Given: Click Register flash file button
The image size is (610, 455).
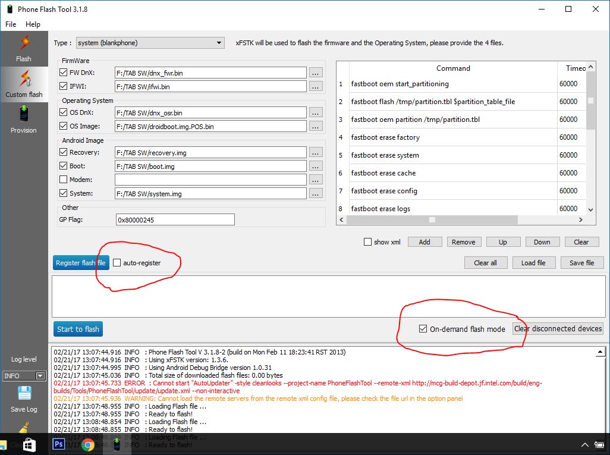Looking at the screenshot, I should click(81, 263).
